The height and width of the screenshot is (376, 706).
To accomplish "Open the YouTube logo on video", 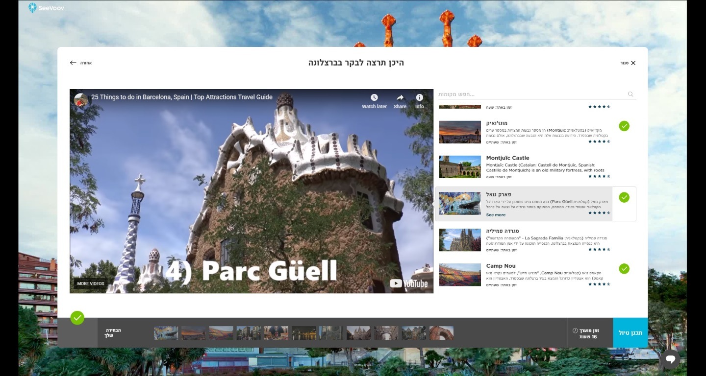I will 409,283.
